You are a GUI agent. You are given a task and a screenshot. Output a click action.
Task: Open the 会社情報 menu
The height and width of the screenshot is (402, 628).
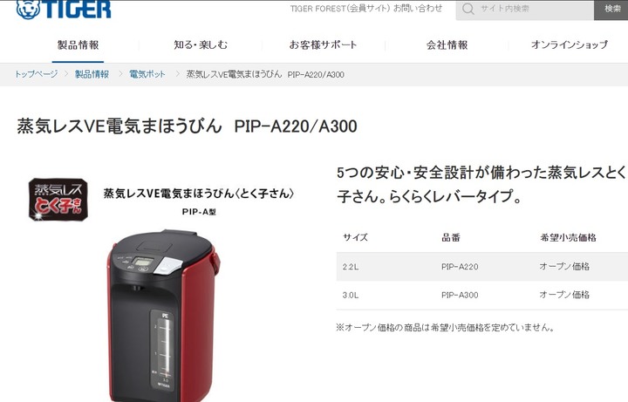pyautogui.click(x=447, y=44)
